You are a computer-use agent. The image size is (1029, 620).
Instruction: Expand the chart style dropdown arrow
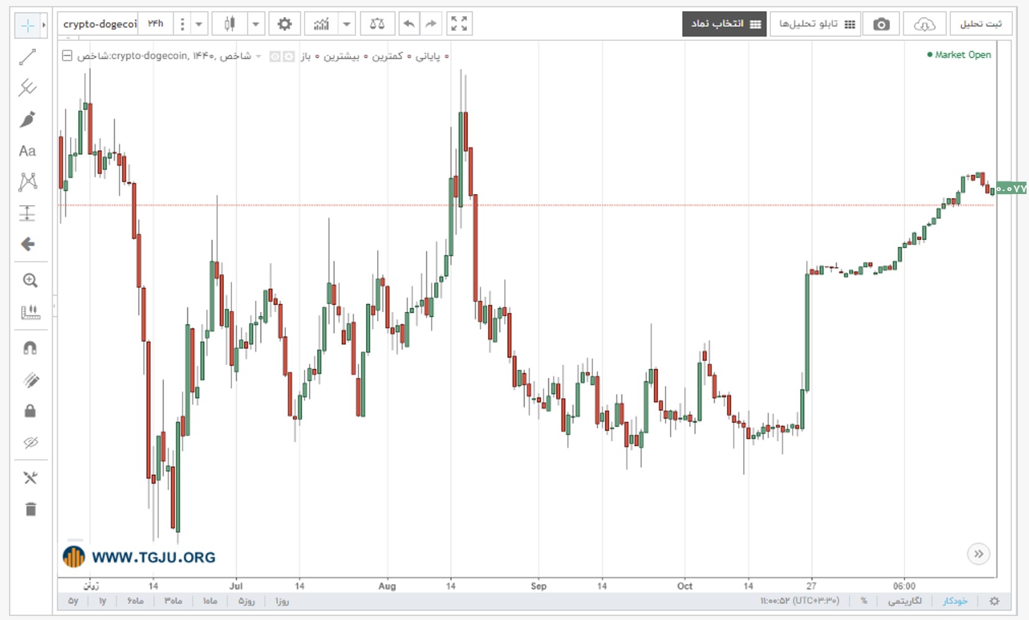256,25
